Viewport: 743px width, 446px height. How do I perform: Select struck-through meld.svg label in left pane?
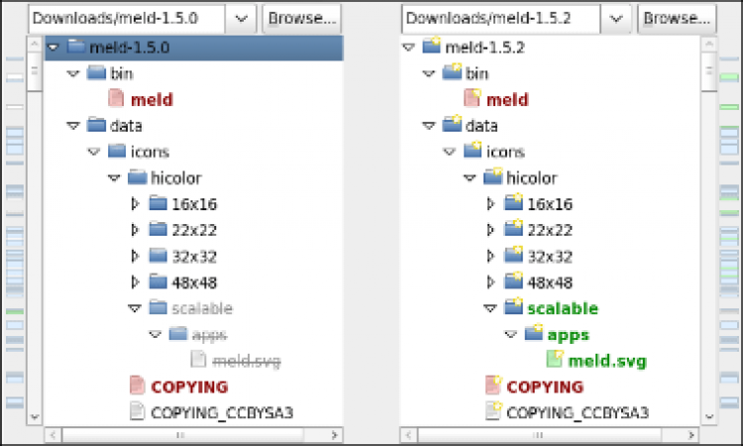pyautogui.click(x=247, y=361)
